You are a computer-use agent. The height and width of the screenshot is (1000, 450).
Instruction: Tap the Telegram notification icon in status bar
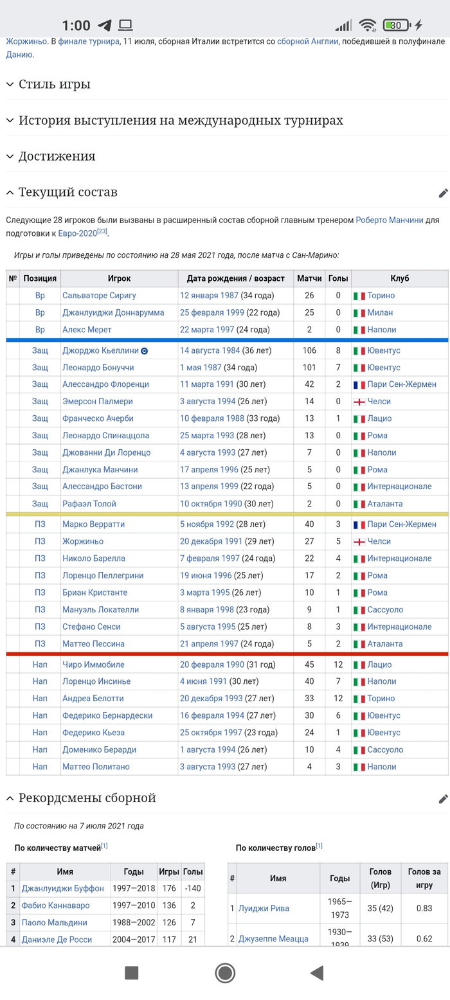(104, 26)
